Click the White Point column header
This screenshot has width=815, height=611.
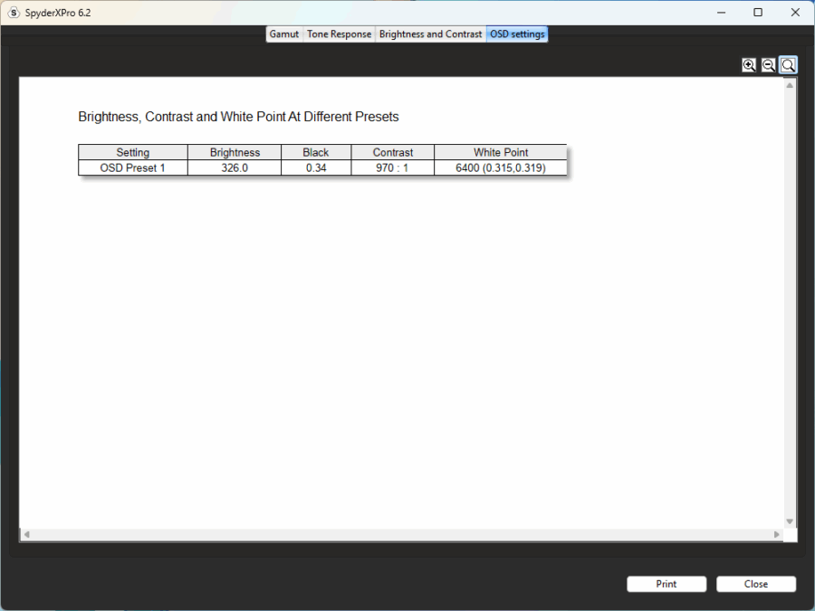coord(501,152)
